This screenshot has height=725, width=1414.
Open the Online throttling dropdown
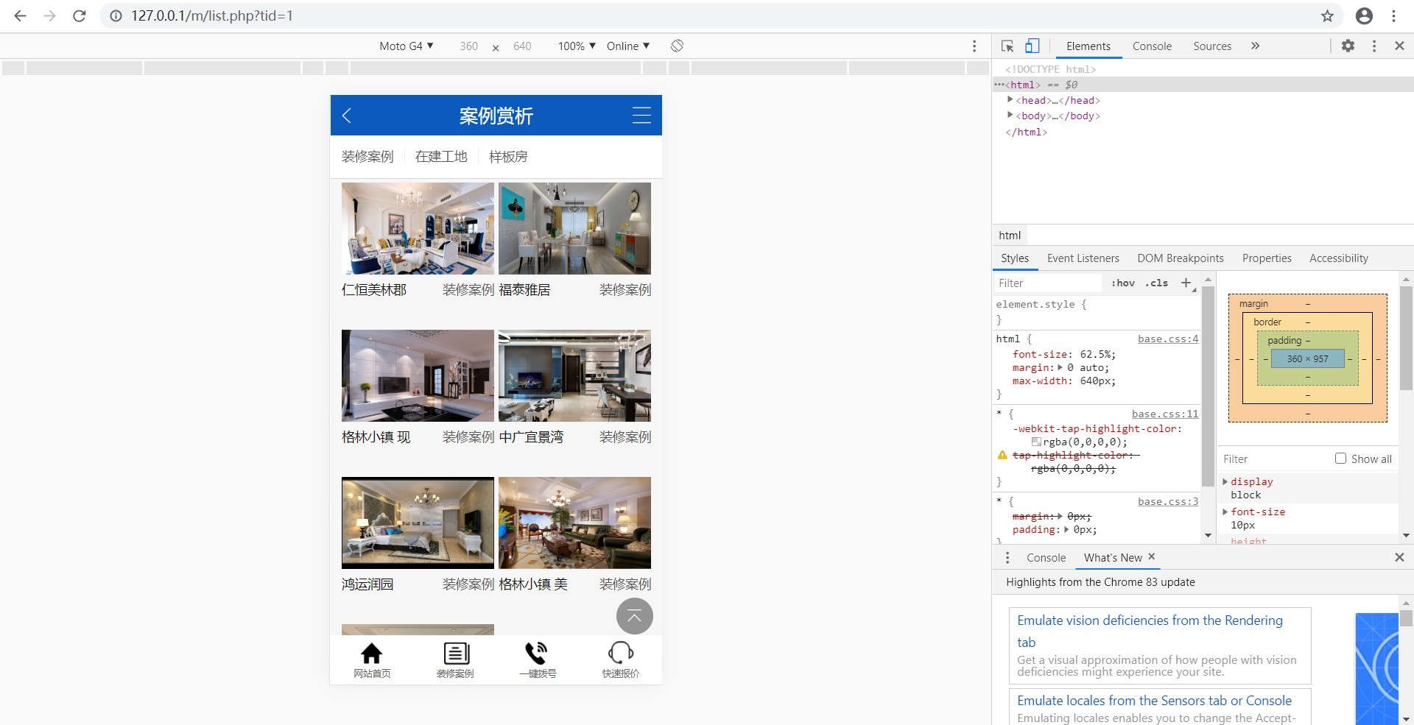[628, 46]
